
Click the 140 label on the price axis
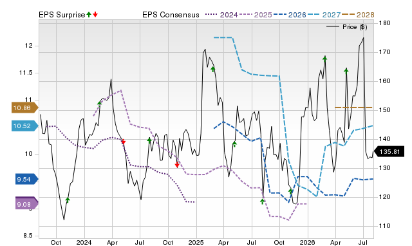[385, 138]
